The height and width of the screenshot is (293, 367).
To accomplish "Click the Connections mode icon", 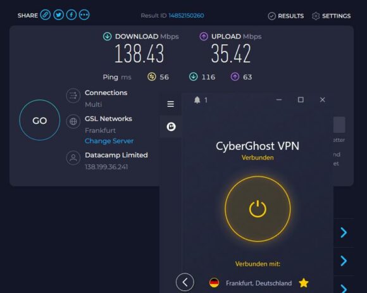I will click(x=73, y=96).
